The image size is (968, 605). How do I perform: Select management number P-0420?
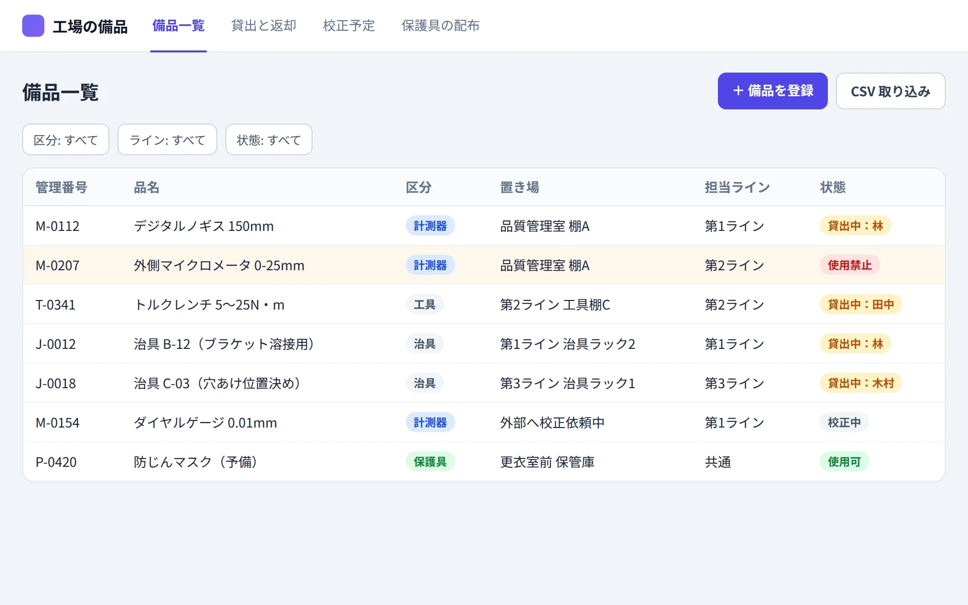[56, 462]
